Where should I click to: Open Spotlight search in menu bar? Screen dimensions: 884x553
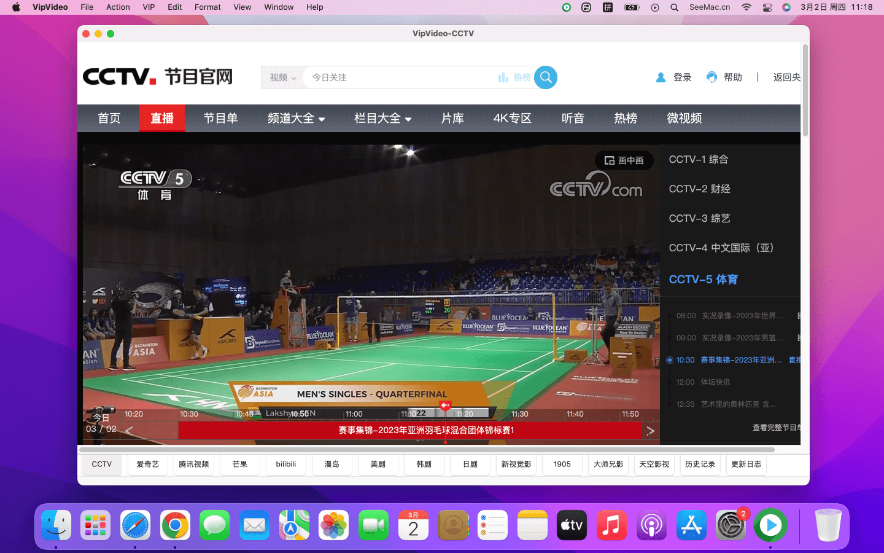point(674,7)
